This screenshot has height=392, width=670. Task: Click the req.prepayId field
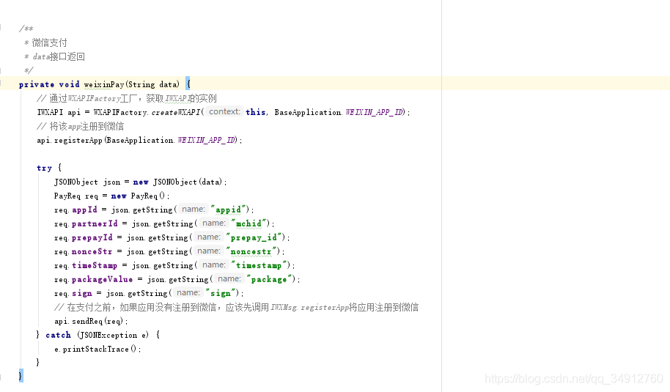tap(84, 237)
